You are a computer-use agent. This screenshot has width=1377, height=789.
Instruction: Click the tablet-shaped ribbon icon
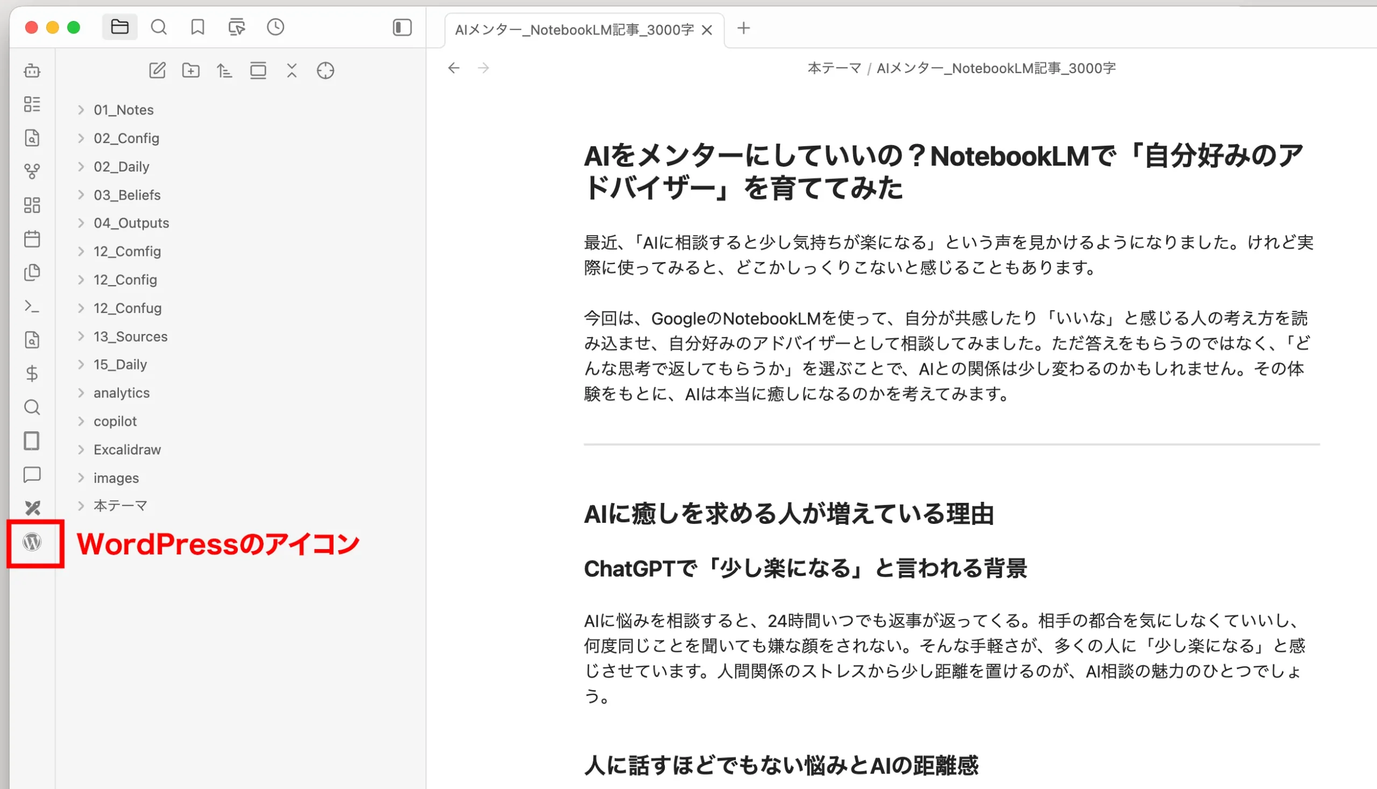point(32,441)
